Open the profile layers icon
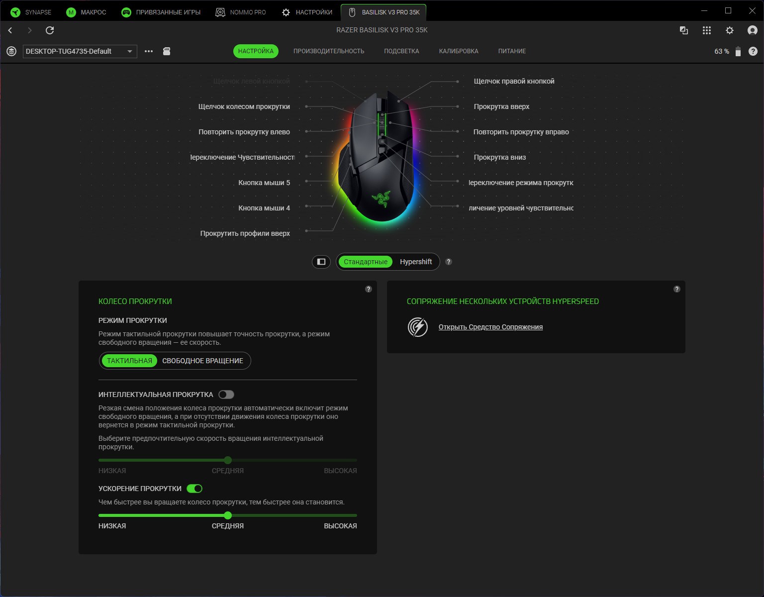764x597 pixels. (x=11, y=51)
